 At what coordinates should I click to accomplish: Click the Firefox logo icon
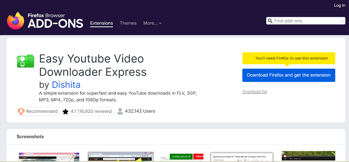pos(15,20)
